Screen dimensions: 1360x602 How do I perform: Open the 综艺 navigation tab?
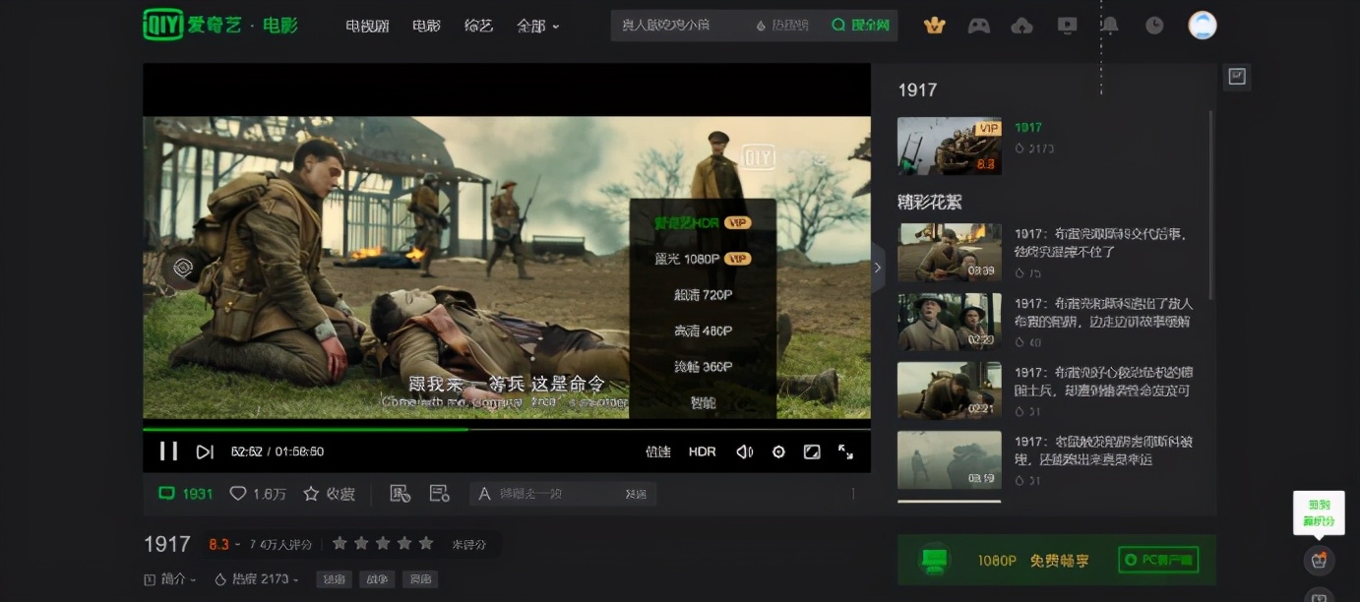pyautogui.click(x=478, y=26)
